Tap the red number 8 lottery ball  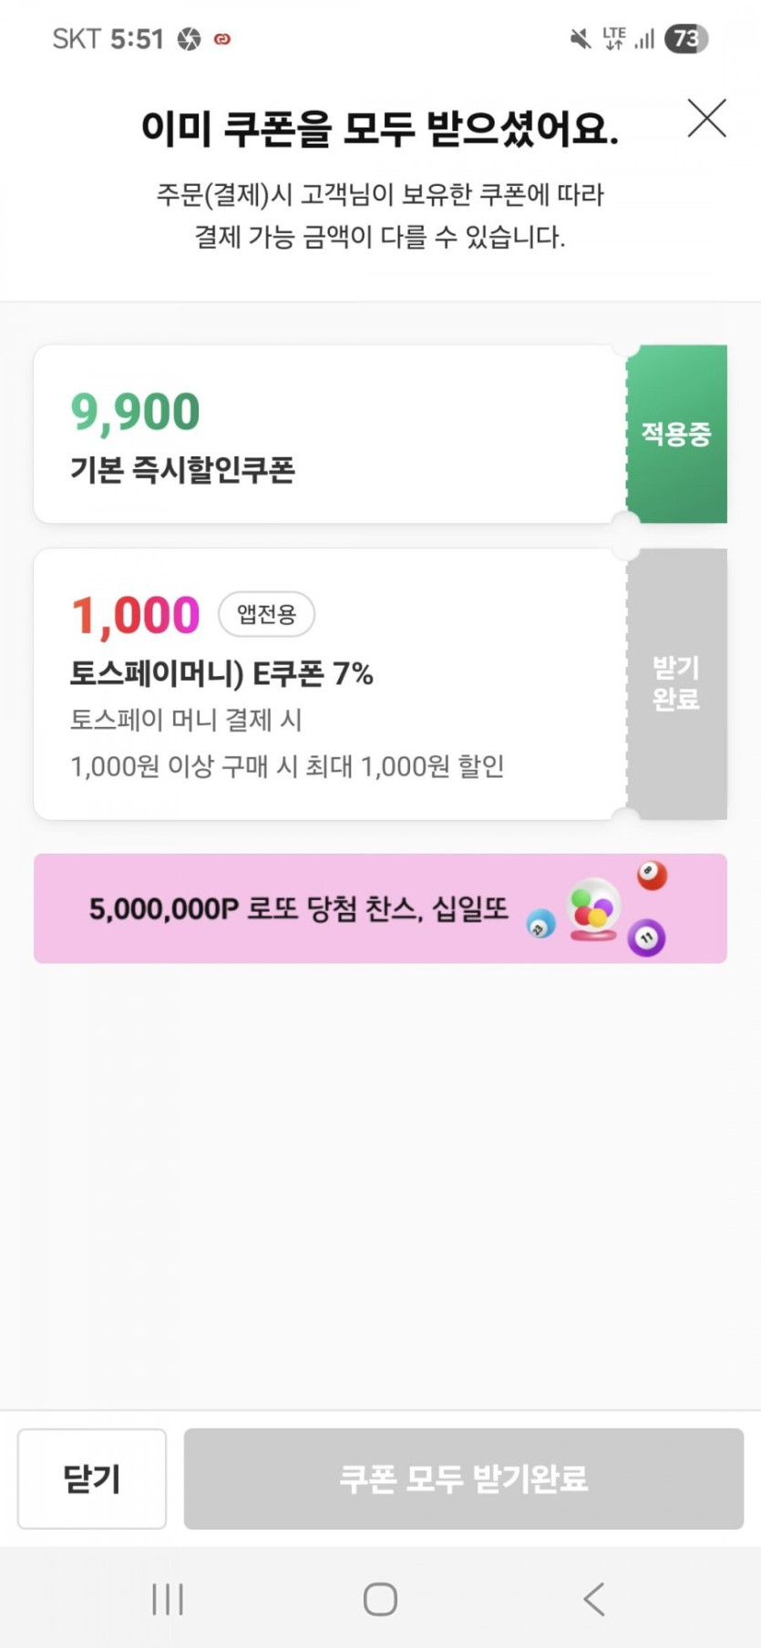click(x=651, y=875)
